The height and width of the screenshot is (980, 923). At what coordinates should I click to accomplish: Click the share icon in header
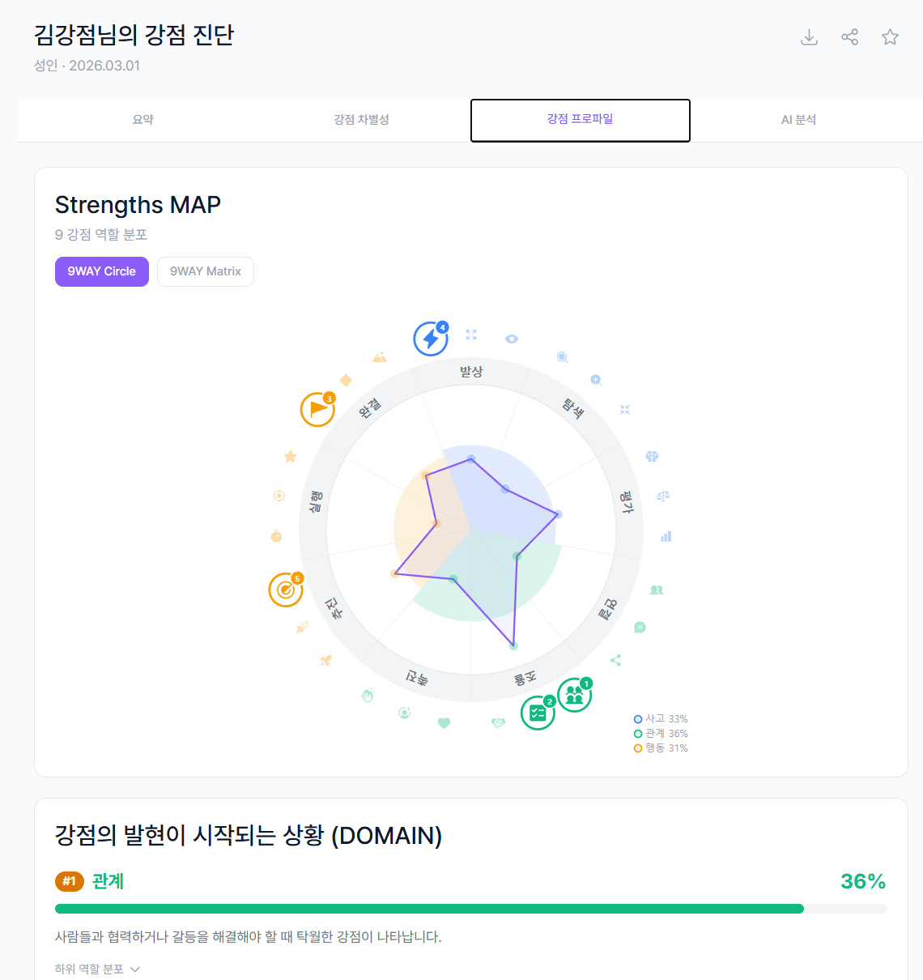pyautogui.click(x=849, y=37)
